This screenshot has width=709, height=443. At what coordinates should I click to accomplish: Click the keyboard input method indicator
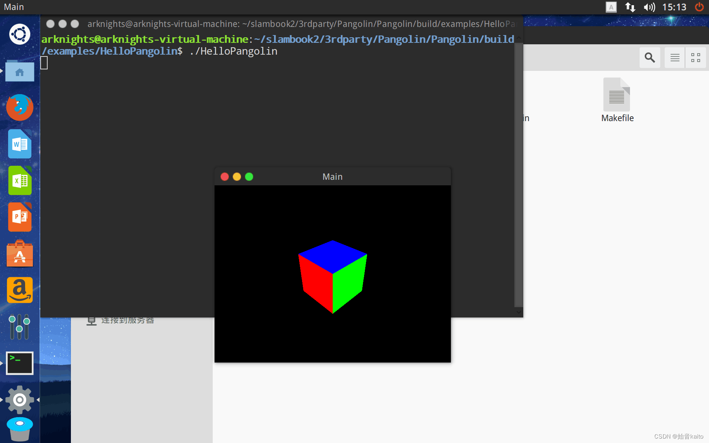click(x=611, y=7)
